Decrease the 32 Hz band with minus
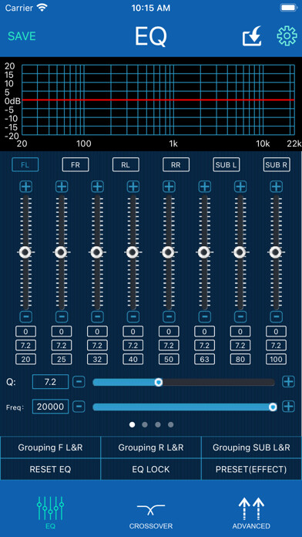 point(97,317)
